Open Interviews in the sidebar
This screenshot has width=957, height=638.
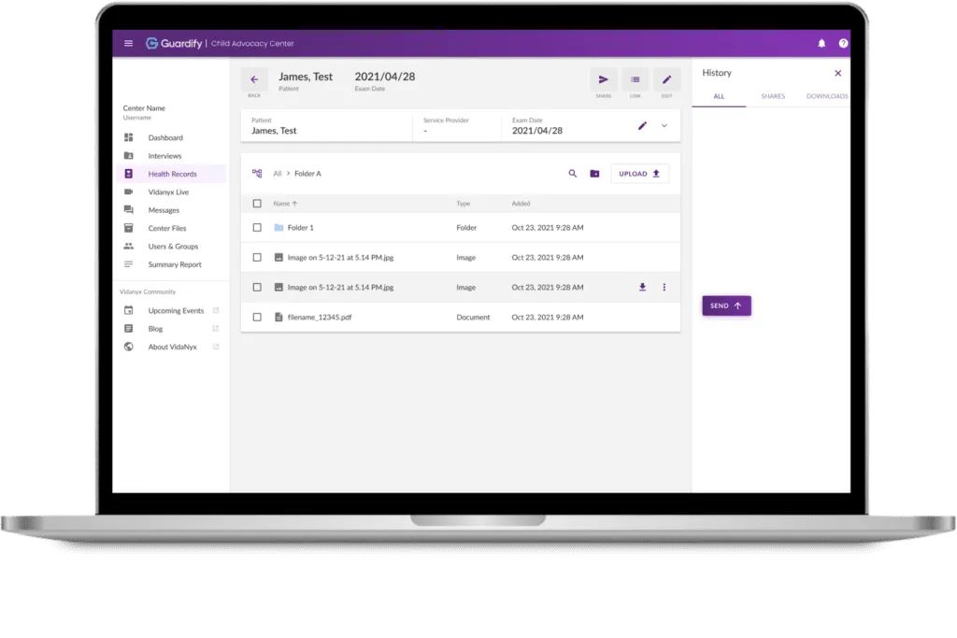[164, 156]
